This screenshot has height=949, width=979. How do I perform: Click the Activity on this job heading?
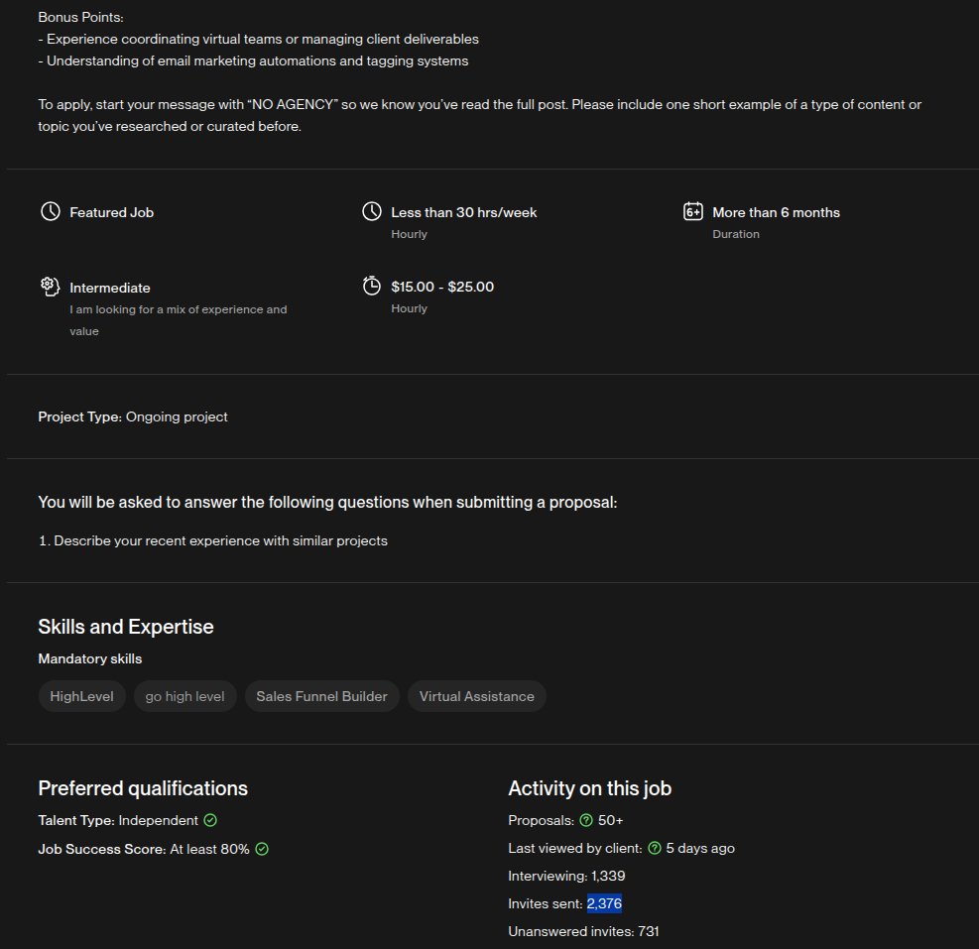coord(589,788)
